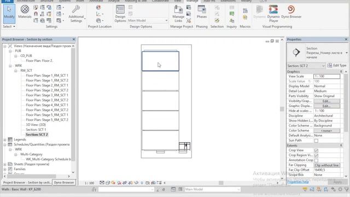This screenshot has height=197, width=350.
Task: Select the Modify tool
Action: point(9,13)
